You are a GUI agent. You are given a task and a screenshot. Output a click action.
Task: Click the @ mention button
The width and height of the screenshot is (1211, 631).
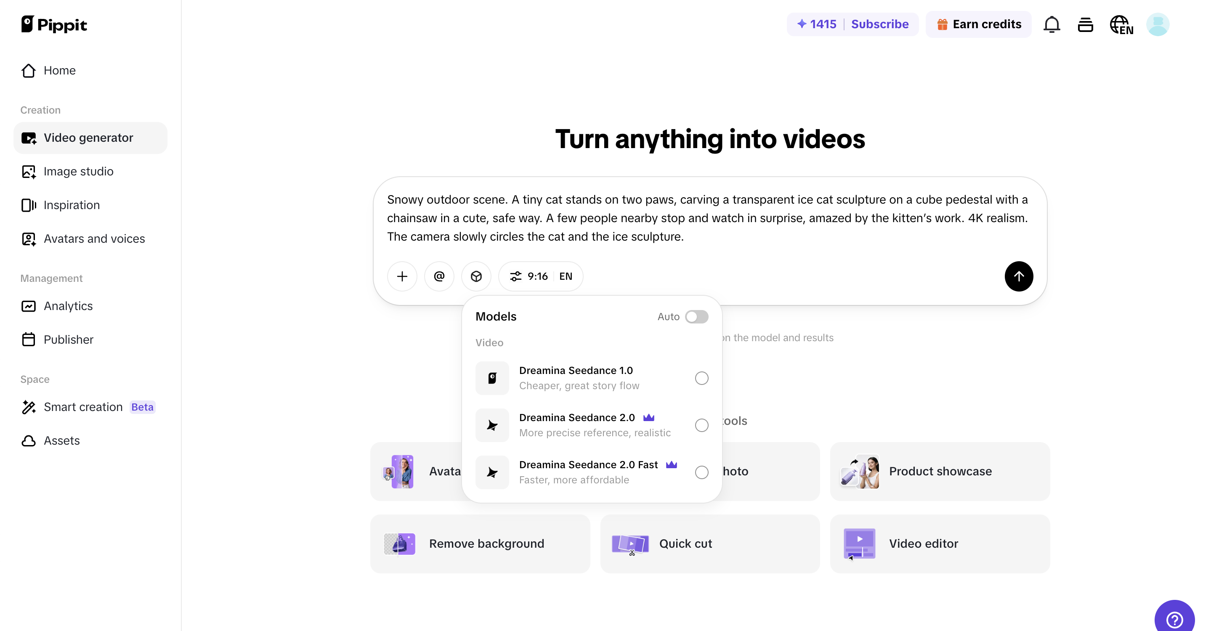(439, 276)
